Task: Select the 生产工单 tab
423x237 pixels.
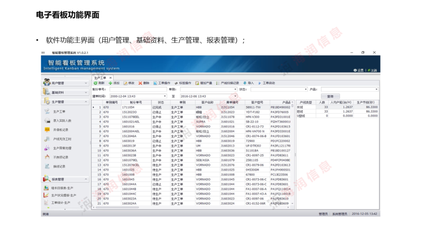Action: [100, 78]
